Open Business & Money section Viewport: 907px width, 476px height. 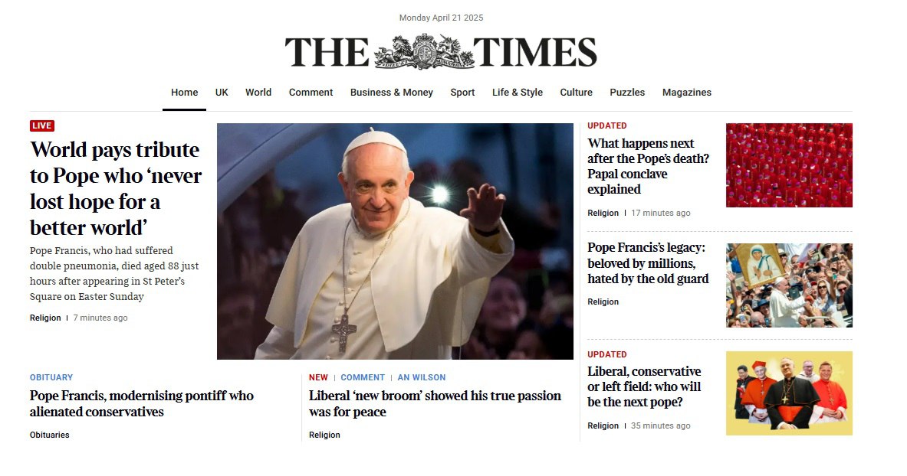tap(392, 93)
